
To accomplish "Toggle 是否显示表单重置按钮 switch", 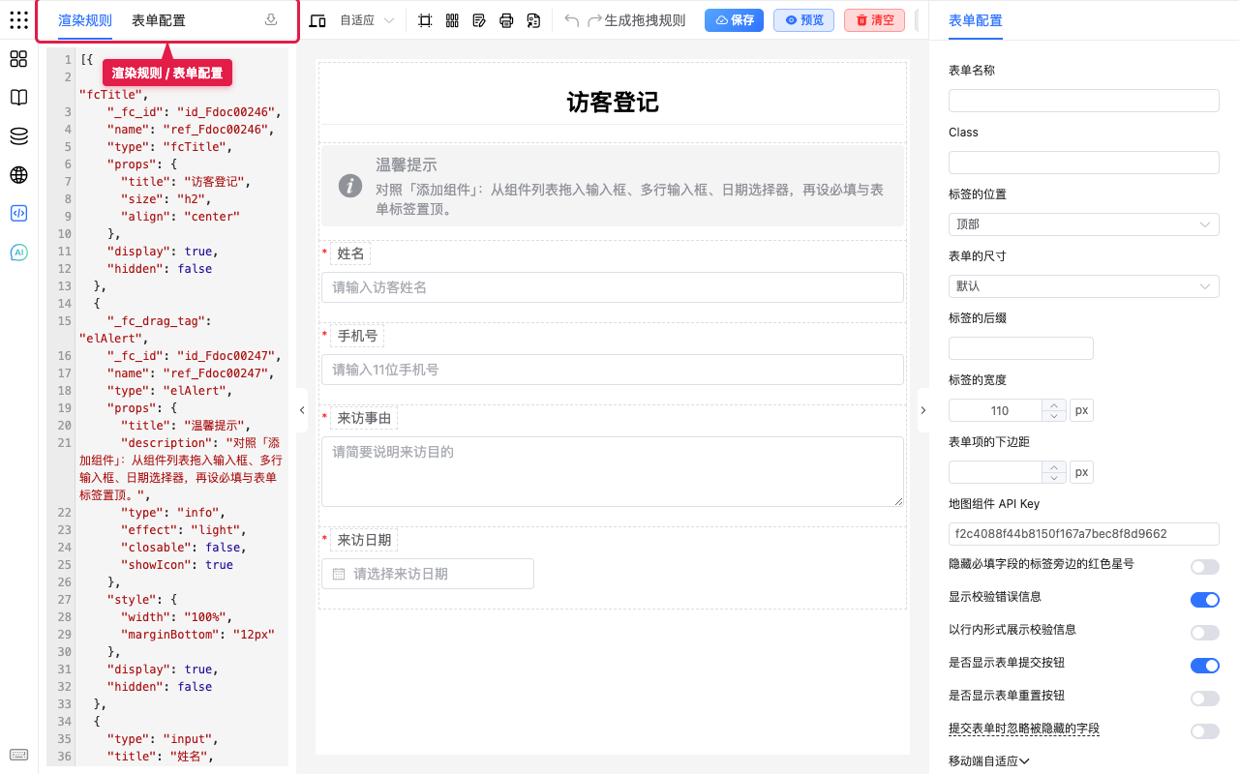I will [1205, 699].
